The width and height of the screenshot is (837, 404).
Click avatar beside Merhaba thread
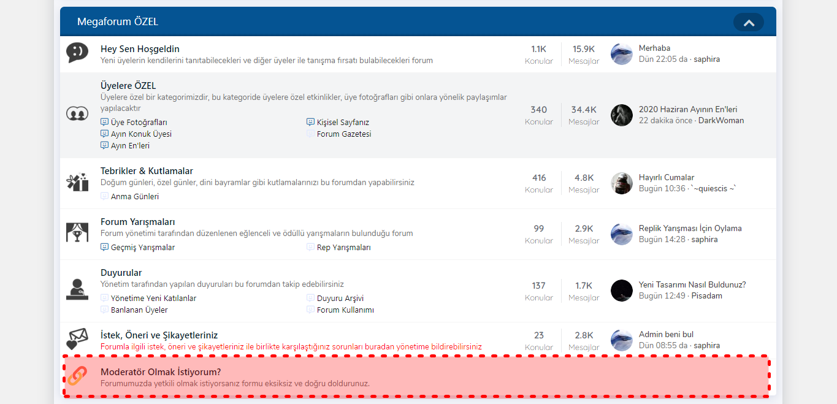(x=622, y=54)
